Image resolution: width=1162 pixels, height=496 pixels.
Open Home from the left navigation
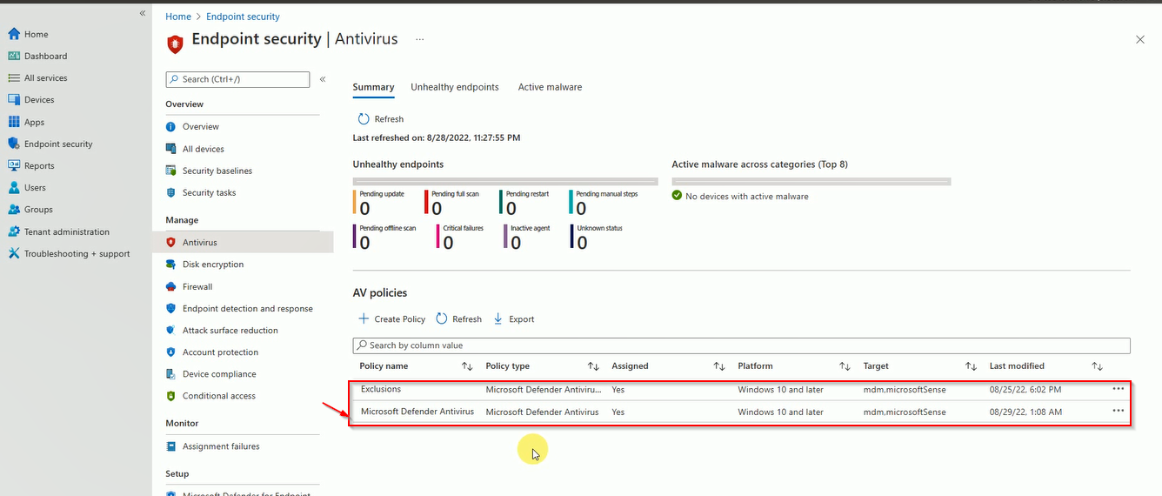coord(28,34)
